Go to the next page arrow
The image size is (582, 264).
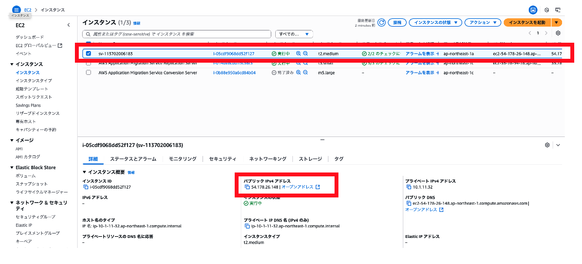pos(546,33)
